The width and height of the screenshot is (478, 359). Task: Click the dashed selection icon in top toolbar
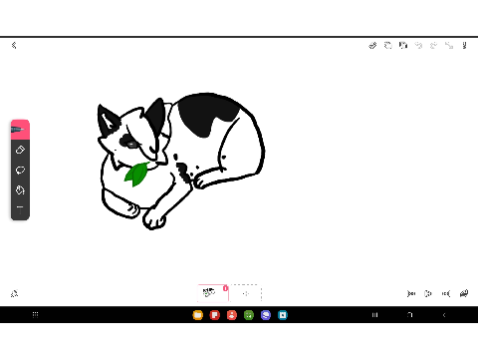[388, 46]
